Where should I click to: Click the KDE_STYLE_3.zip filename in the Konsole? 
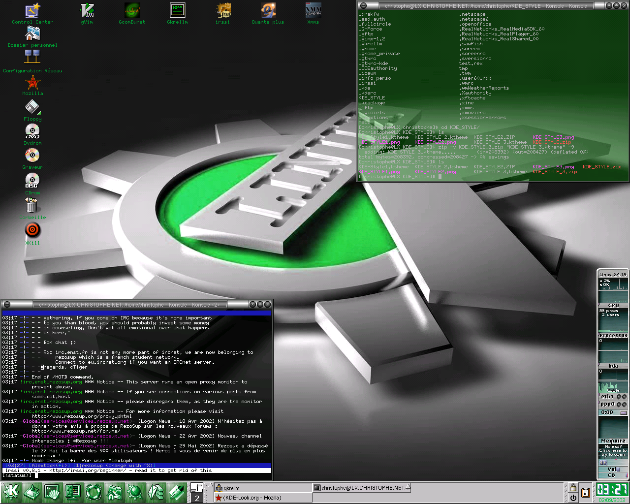tap(555, 172)
